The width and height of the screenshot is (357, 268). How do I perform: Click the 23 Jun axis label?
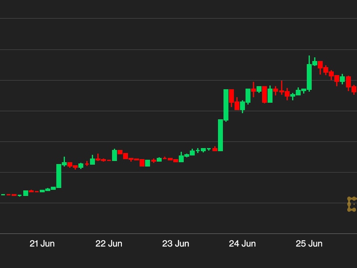[175, 244]
